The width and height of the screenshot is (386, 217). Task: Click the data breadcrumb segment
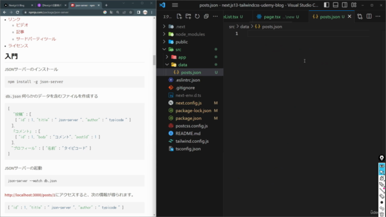(x=244, y=27)
